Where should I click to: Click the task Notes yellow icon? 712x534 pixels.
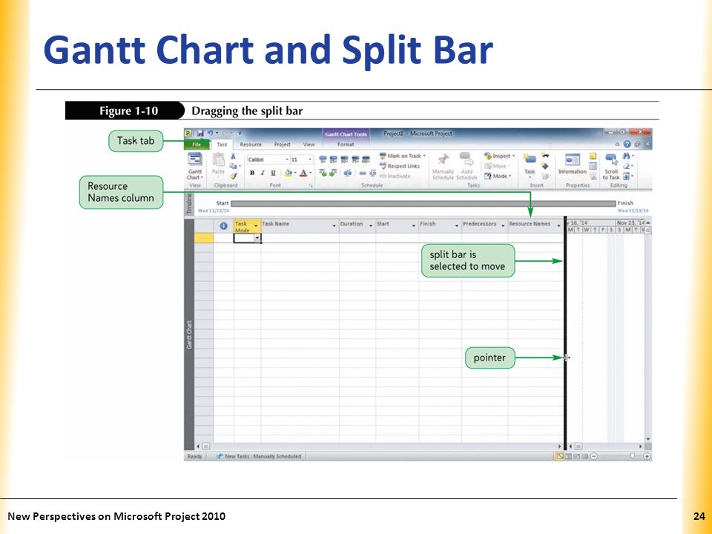(593, 156)
